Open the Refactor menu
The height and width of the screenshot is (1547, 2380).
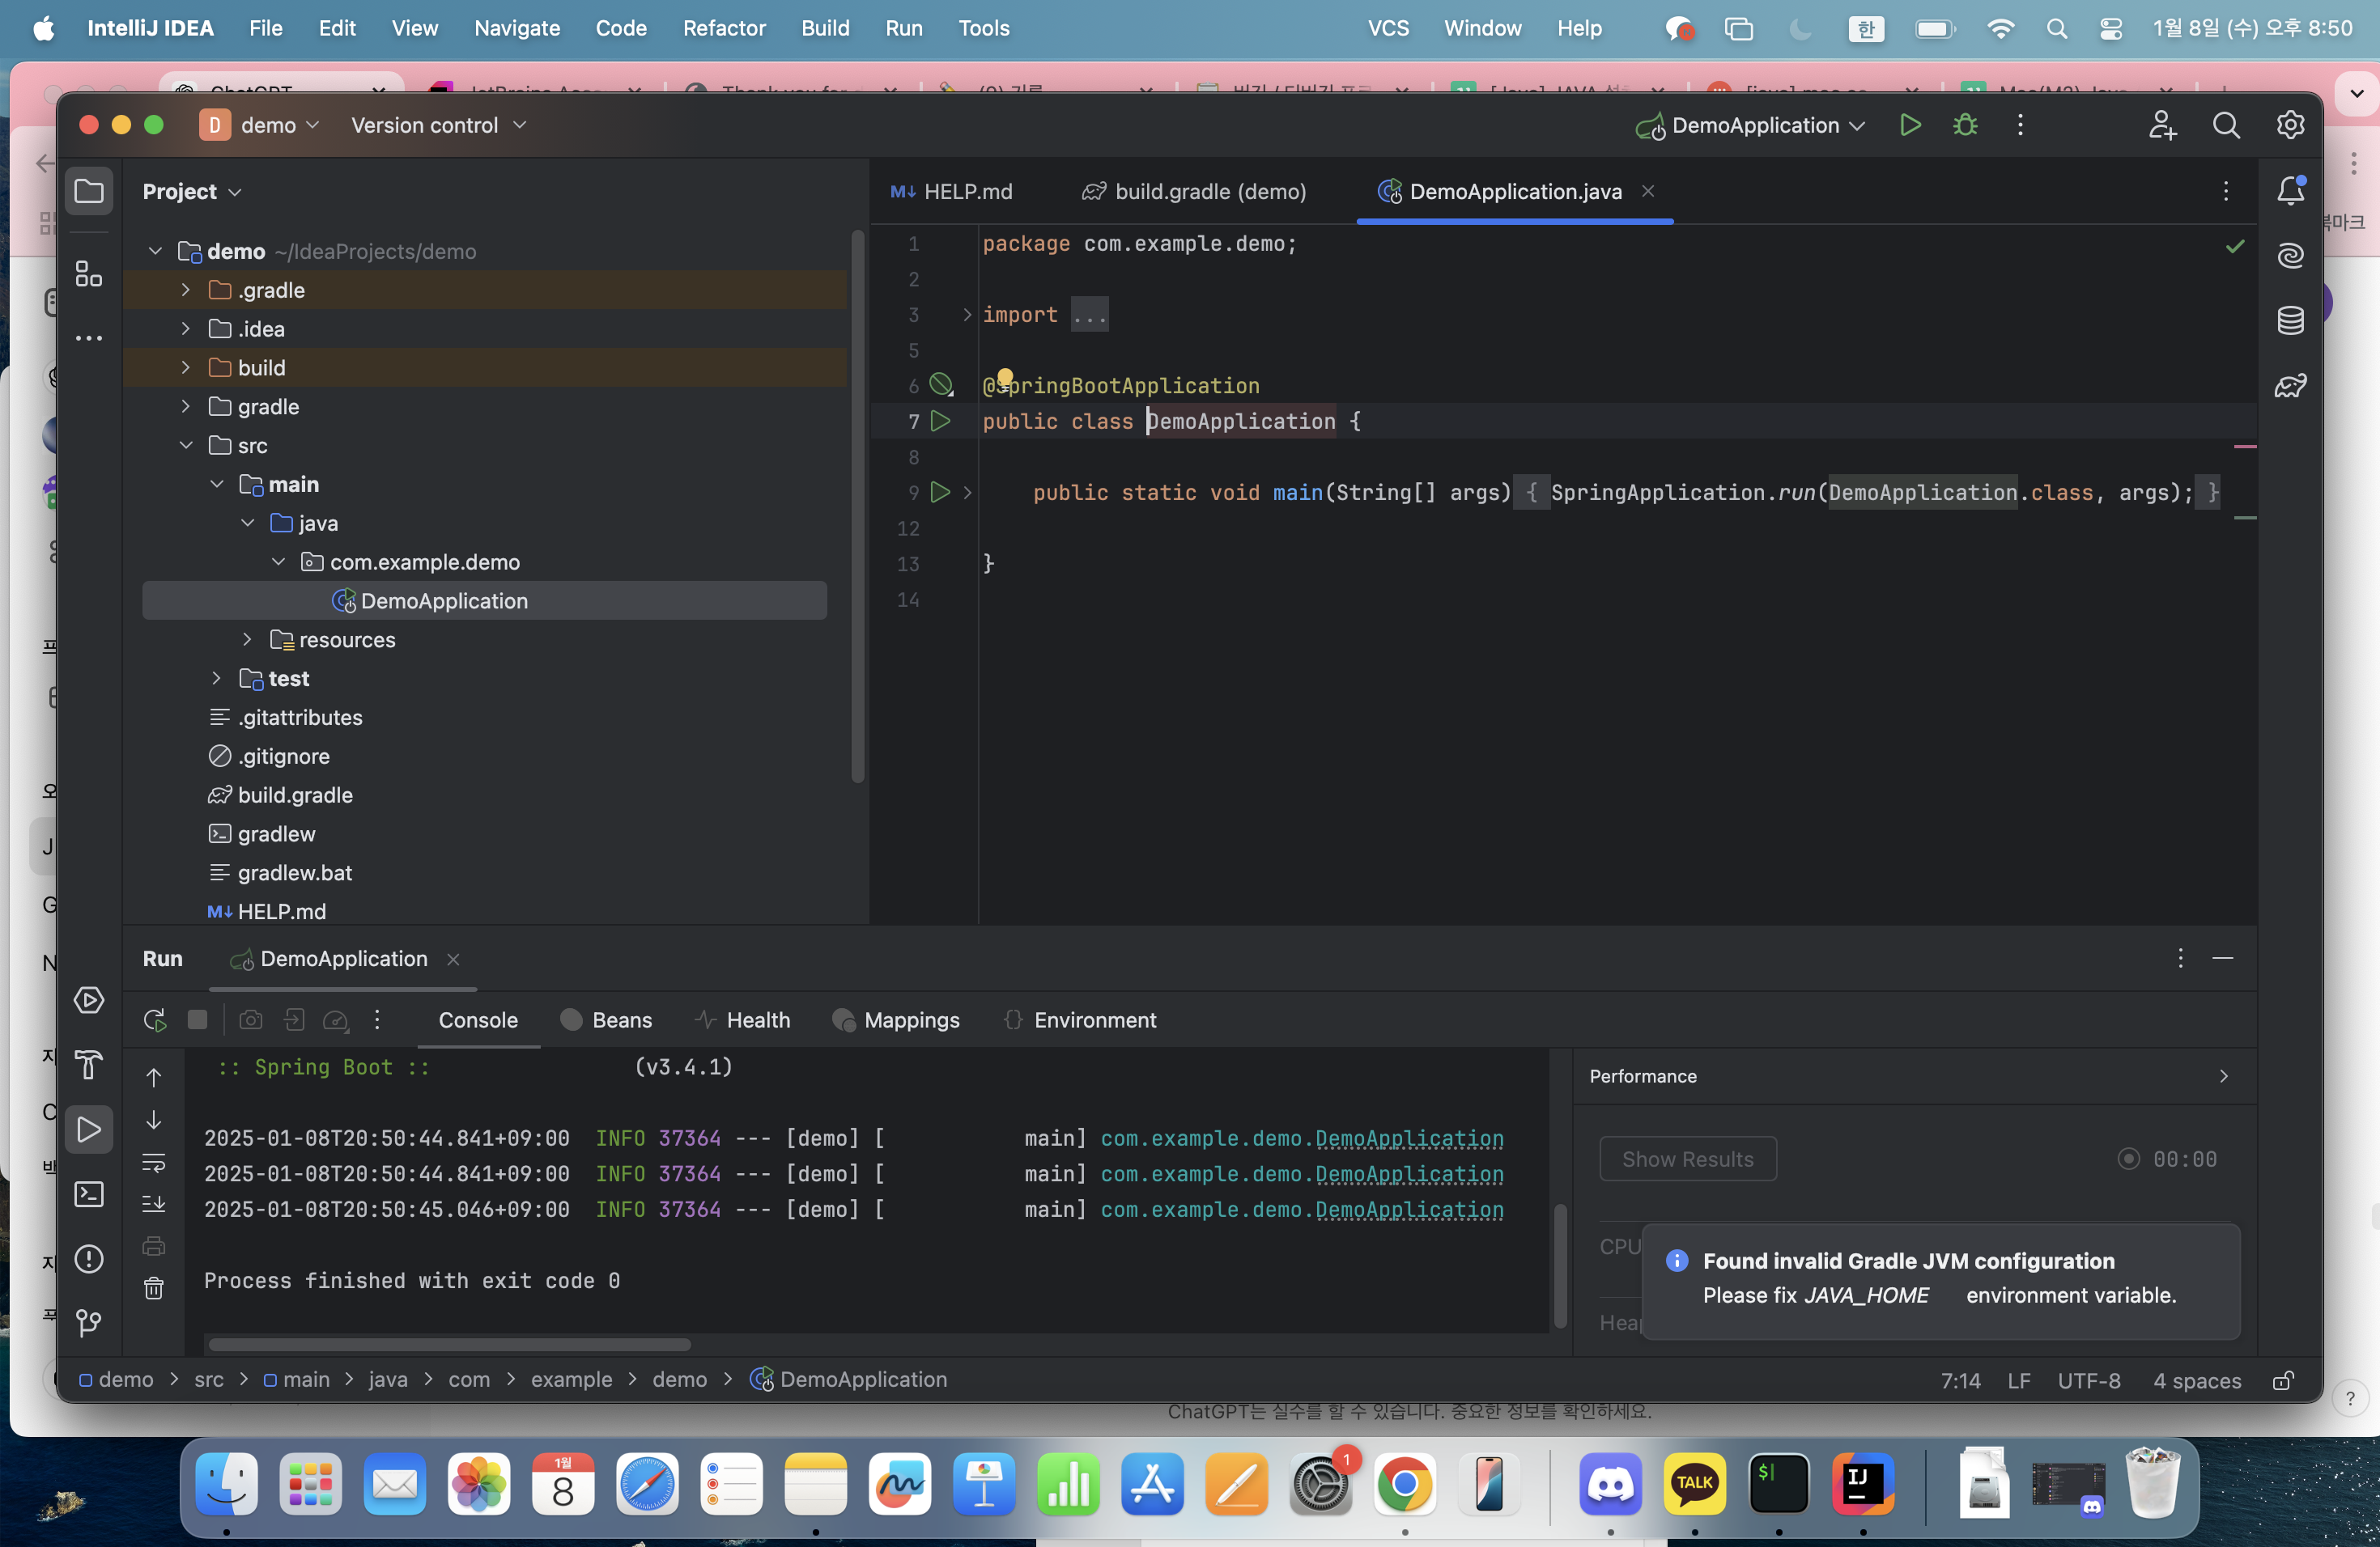tap(724, 28)
